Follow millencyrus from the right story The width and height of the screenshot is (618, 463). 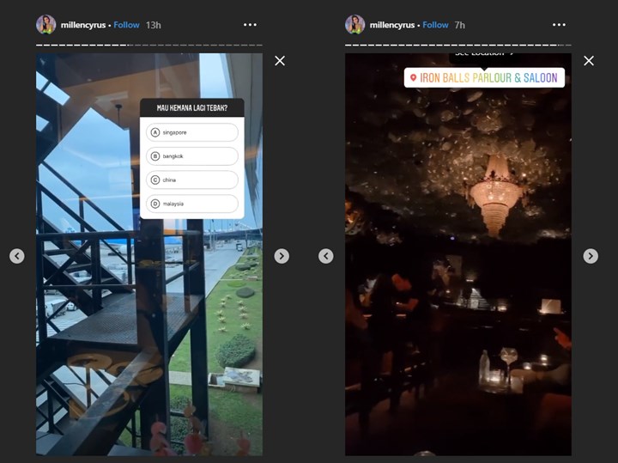pyautogui.click(x=435, y=25)
